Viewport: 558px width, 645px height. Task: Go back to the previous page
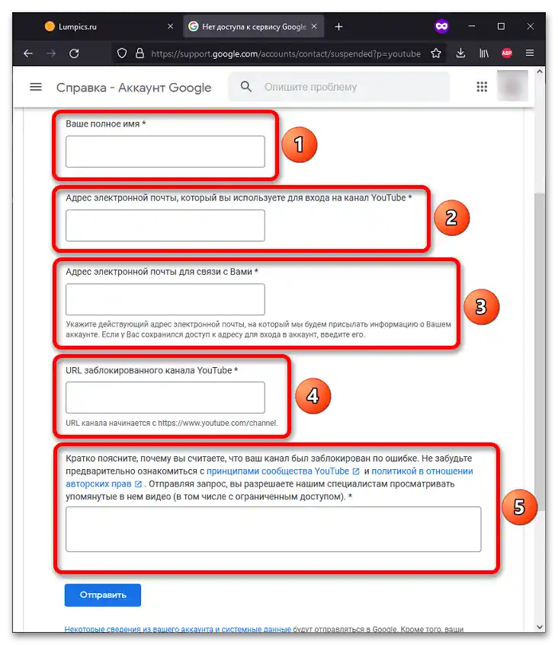tap(28, 53)
